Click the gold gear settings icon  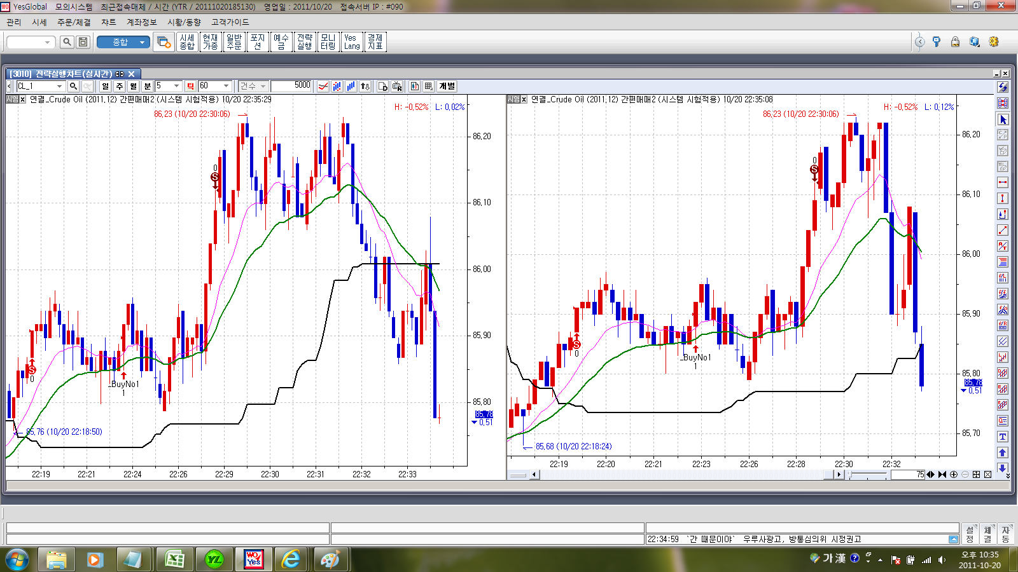pyautogui.click(x=994, y=42)
